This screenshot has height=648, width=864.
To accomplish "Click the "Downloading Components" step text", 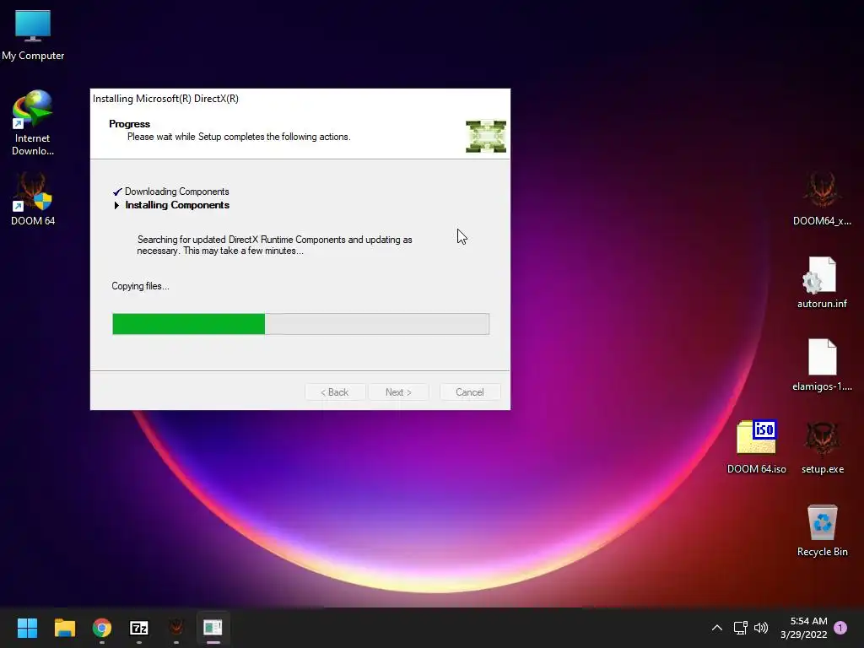I will [177, 192].
